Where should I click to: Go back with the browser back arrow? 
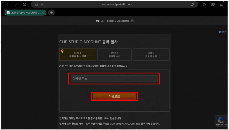click(x=7, y=5)
